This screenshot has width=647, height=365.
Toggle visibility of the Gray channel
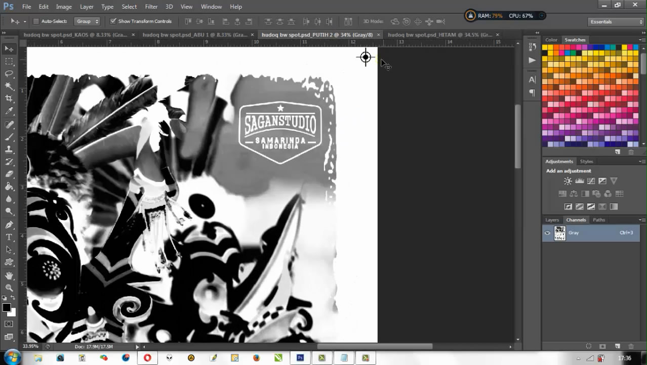coord(547,233)
